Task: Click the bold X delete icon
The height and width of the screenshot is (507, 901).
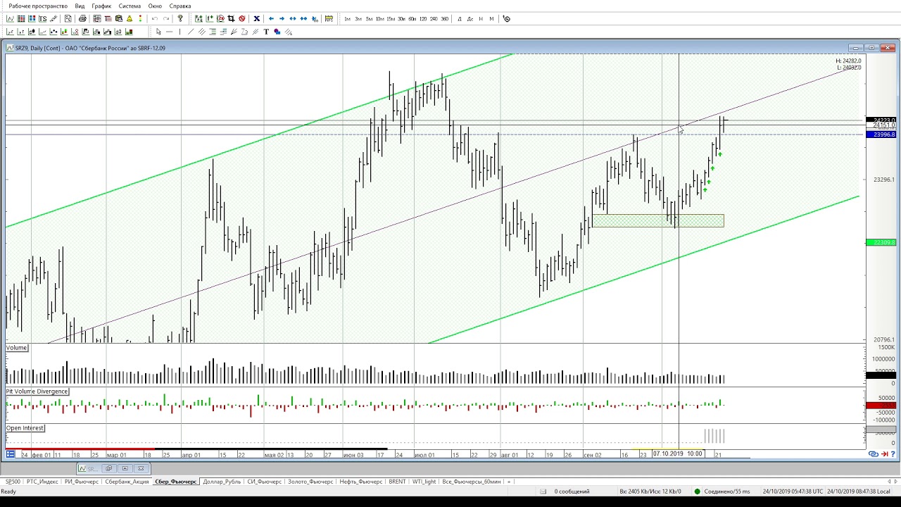Action: pyautogui.click(x=257, y=18)
